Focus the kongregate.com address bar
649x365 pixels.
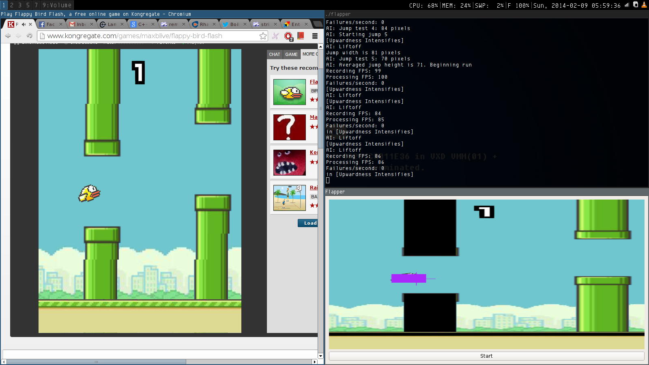click(152, 36)
